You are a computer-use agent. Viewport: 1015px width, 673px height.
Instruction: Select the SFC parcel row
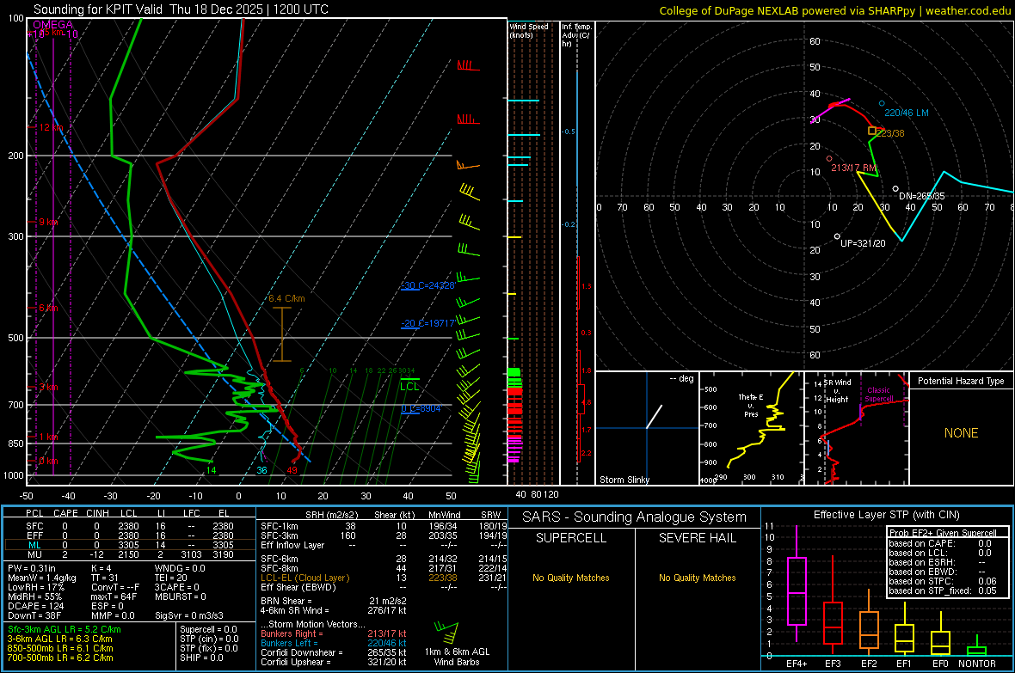click(130, 526)
